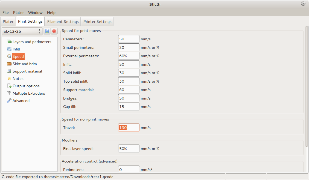309x180 pixels.
Task: Click the 'Top solid infill:' label
Action: (x=76, y=81)
